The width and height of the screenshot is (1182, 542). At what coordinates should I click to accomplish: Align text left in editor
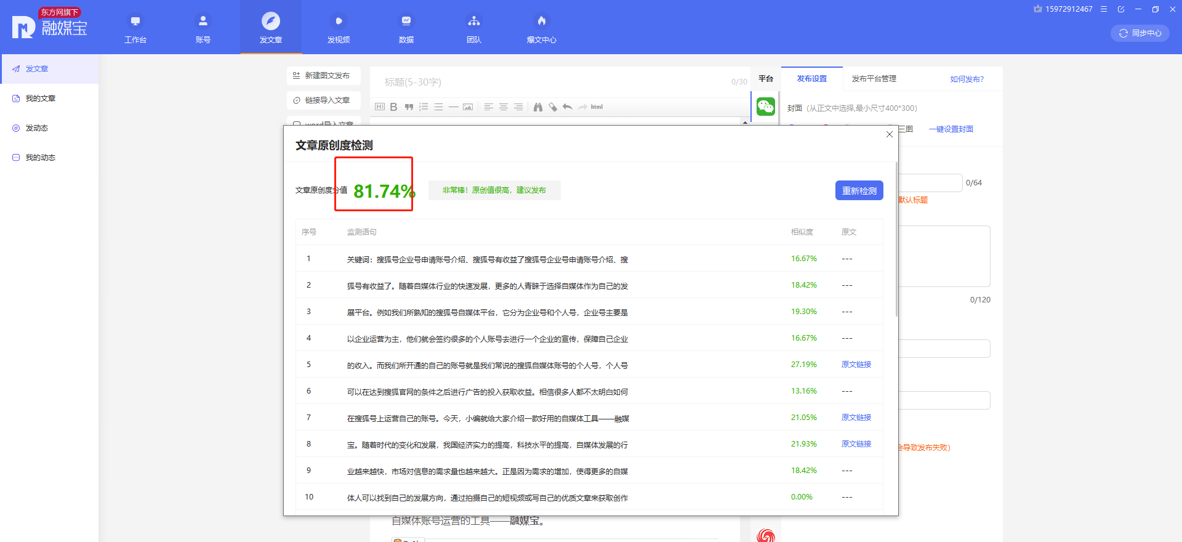click(489, 107)
